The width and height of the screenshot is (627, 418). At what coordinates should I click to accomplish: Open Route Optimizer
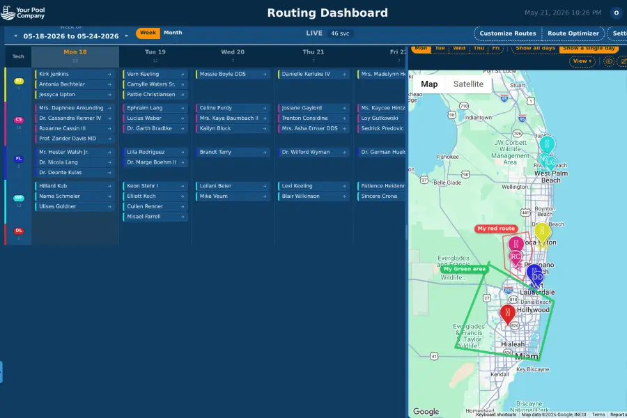[x=573, y=33]
